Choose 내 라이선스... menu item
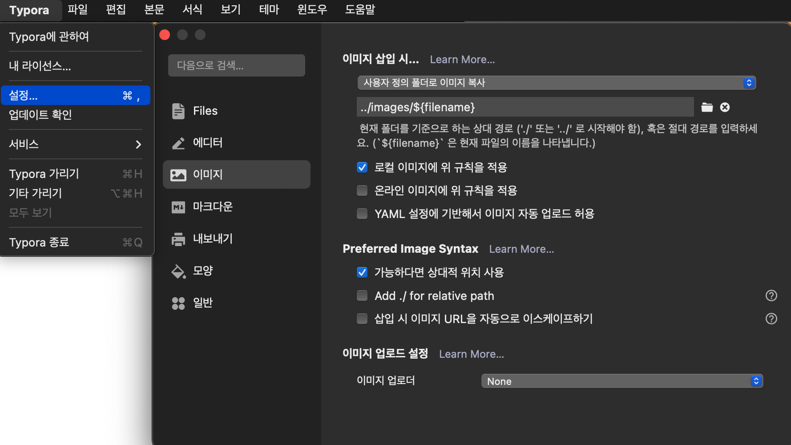 click(x=75, y=66)
